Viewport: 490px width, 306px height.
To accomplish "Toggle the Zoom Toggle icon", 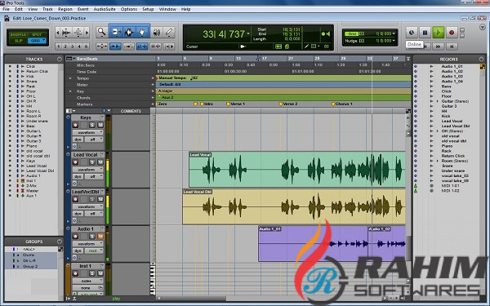I will [102, 47].
